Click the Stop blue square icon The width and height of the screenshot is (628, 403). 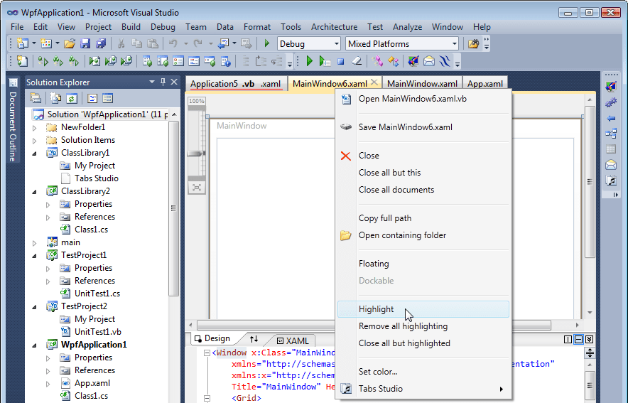(x=340, y=61)
